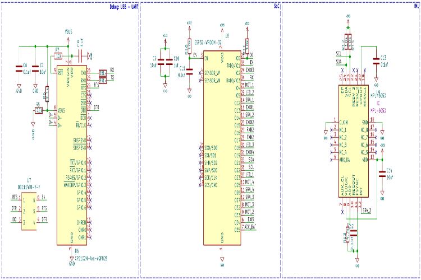Screen dimensions: 421x280
Task: Select the D+ net label at pin 4
Action: [51, 122]
